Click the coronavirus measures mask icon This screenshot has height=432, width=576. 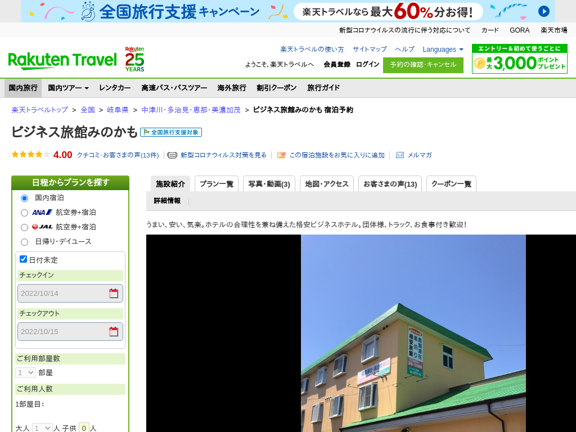(x=172, y=155)
